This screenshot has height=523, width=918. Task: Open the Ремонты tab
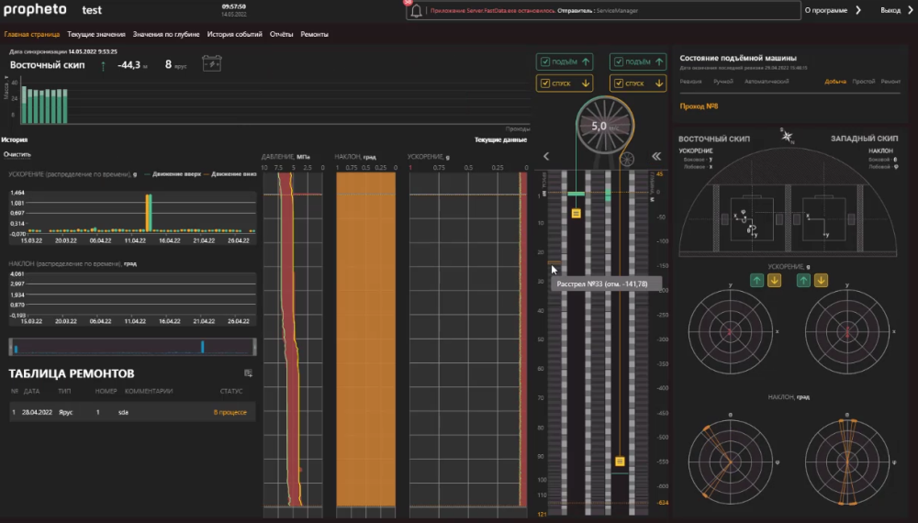pyautogui.click(x=314, y=35)
